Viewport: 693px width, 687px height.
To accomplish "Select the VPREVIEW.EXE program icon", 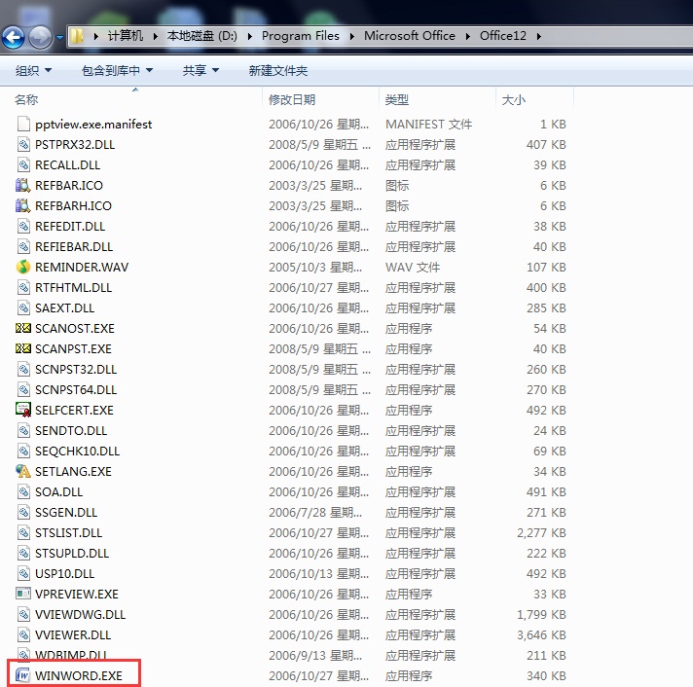I will click(23, 594).
